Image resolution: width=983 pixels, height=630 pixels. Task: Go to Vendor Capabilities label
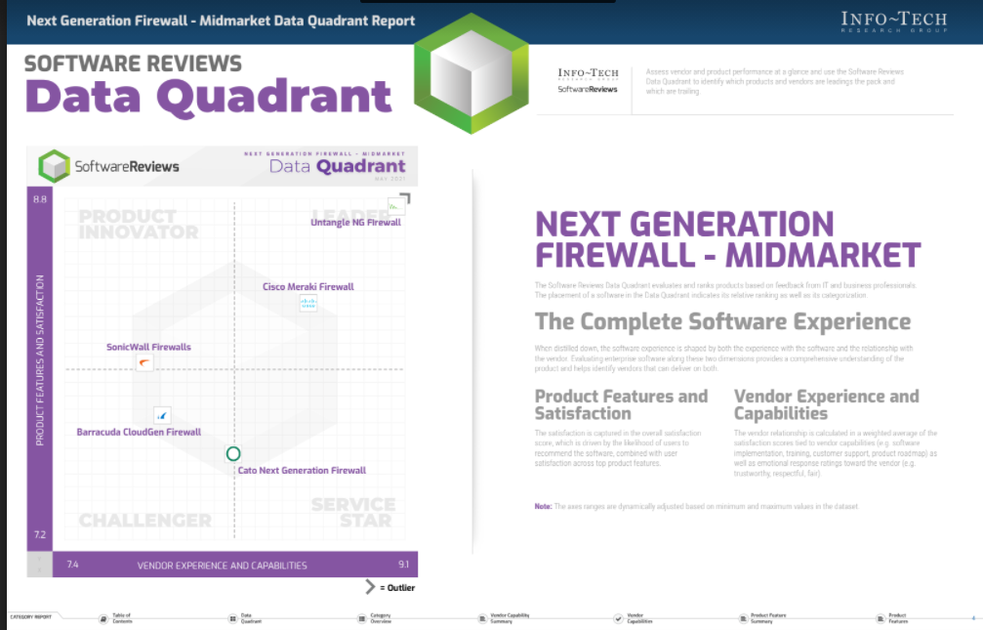point(639,618)
